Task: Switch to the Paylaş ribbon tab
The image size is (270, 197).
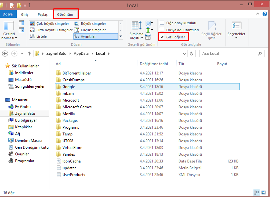Action: (43, 15)
